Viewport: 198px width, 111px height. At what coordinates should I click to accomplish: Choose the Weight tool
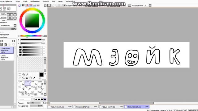41,93
